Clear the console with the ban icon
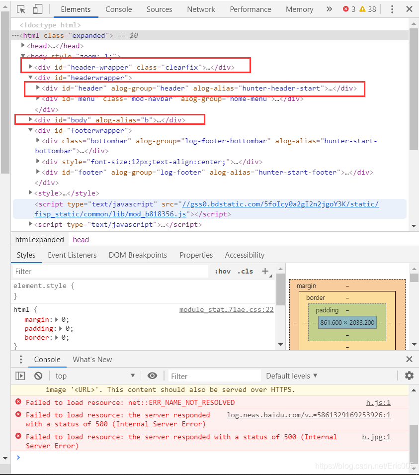Screen dimensions: 419x475 (38, 376)
